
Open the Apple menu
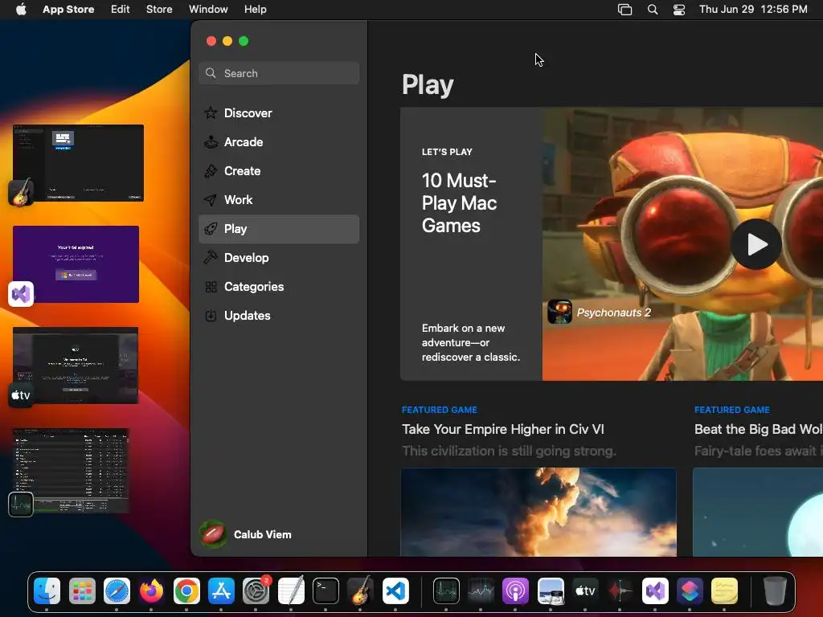pos(21,9)
